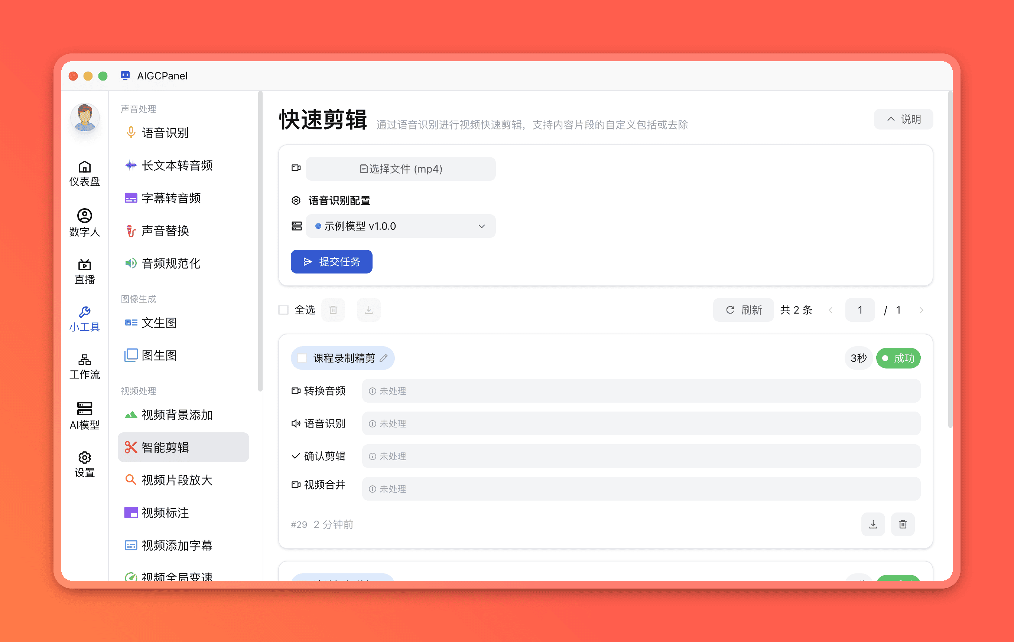Delete task #29 with trash icon

tap(903, 524)
